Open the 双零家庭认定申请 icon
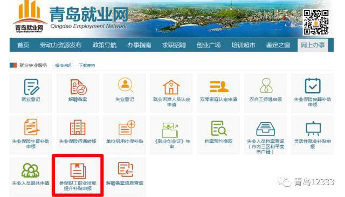The height and width of the screenshot is (197, 345). point(218,87)
